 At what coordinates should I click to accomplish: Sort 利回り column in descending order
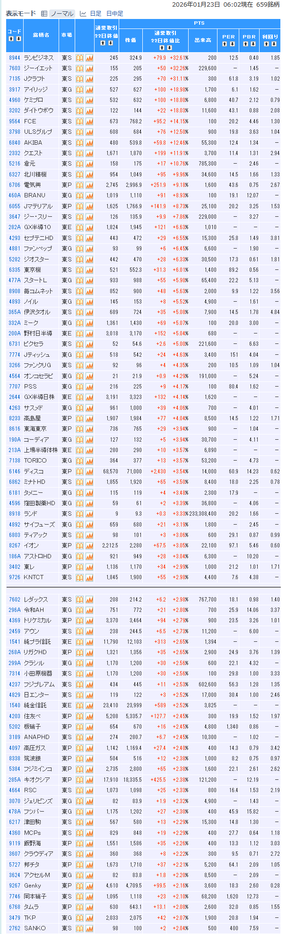coord(274,44)
